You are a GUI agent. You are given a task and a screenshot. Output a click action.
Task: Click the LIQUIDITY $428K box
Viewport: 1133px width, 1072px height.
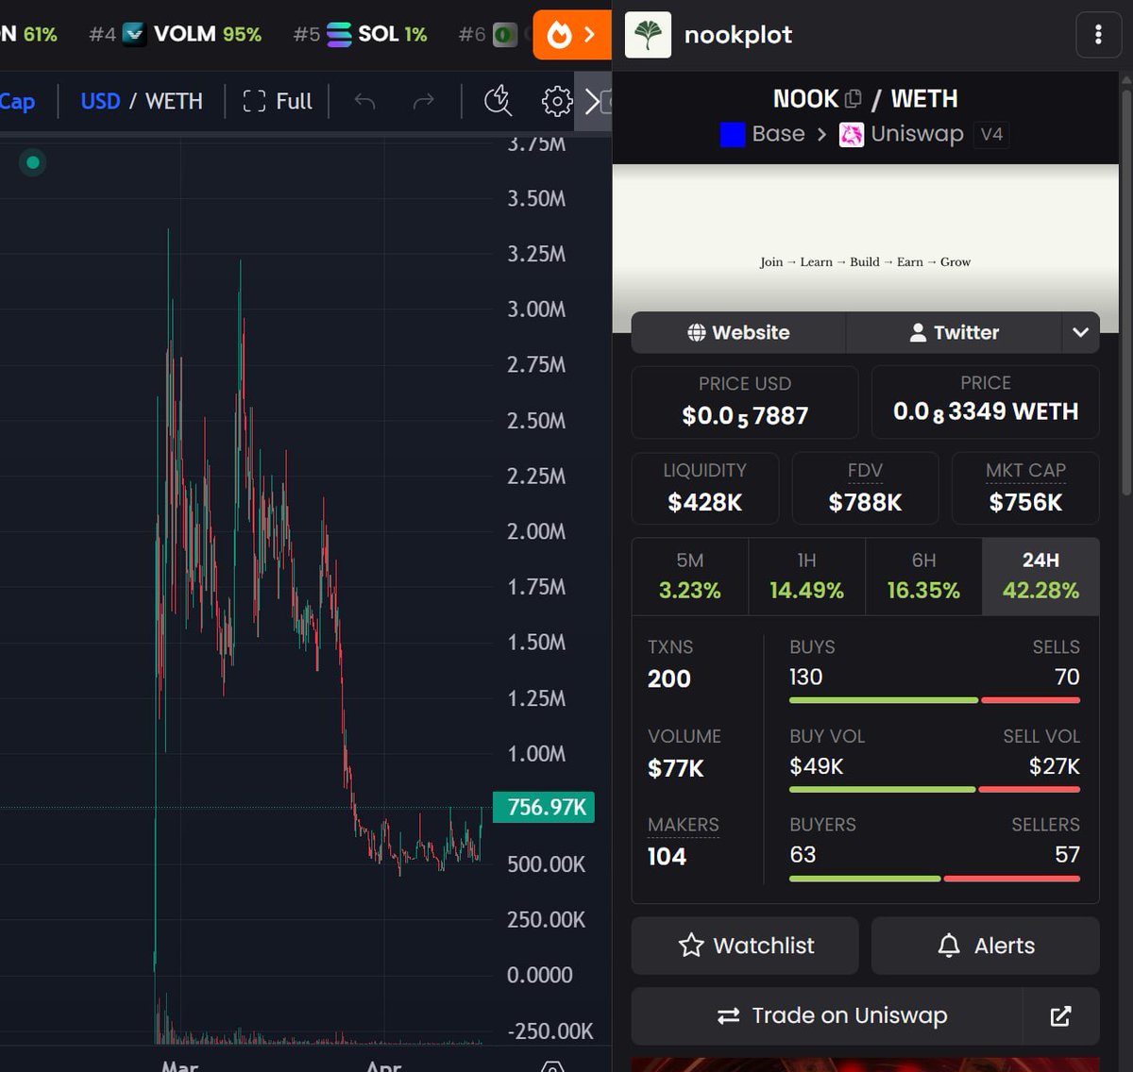705,488
